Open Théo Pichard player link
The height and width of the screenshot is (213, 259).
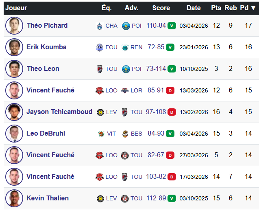point(47,25)
